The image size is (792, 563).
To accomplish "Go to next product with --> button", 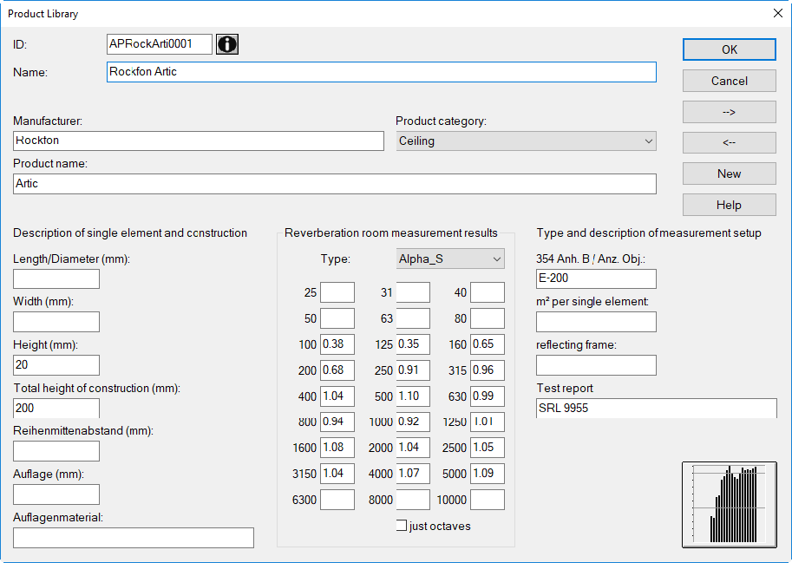I will [729, 112].
